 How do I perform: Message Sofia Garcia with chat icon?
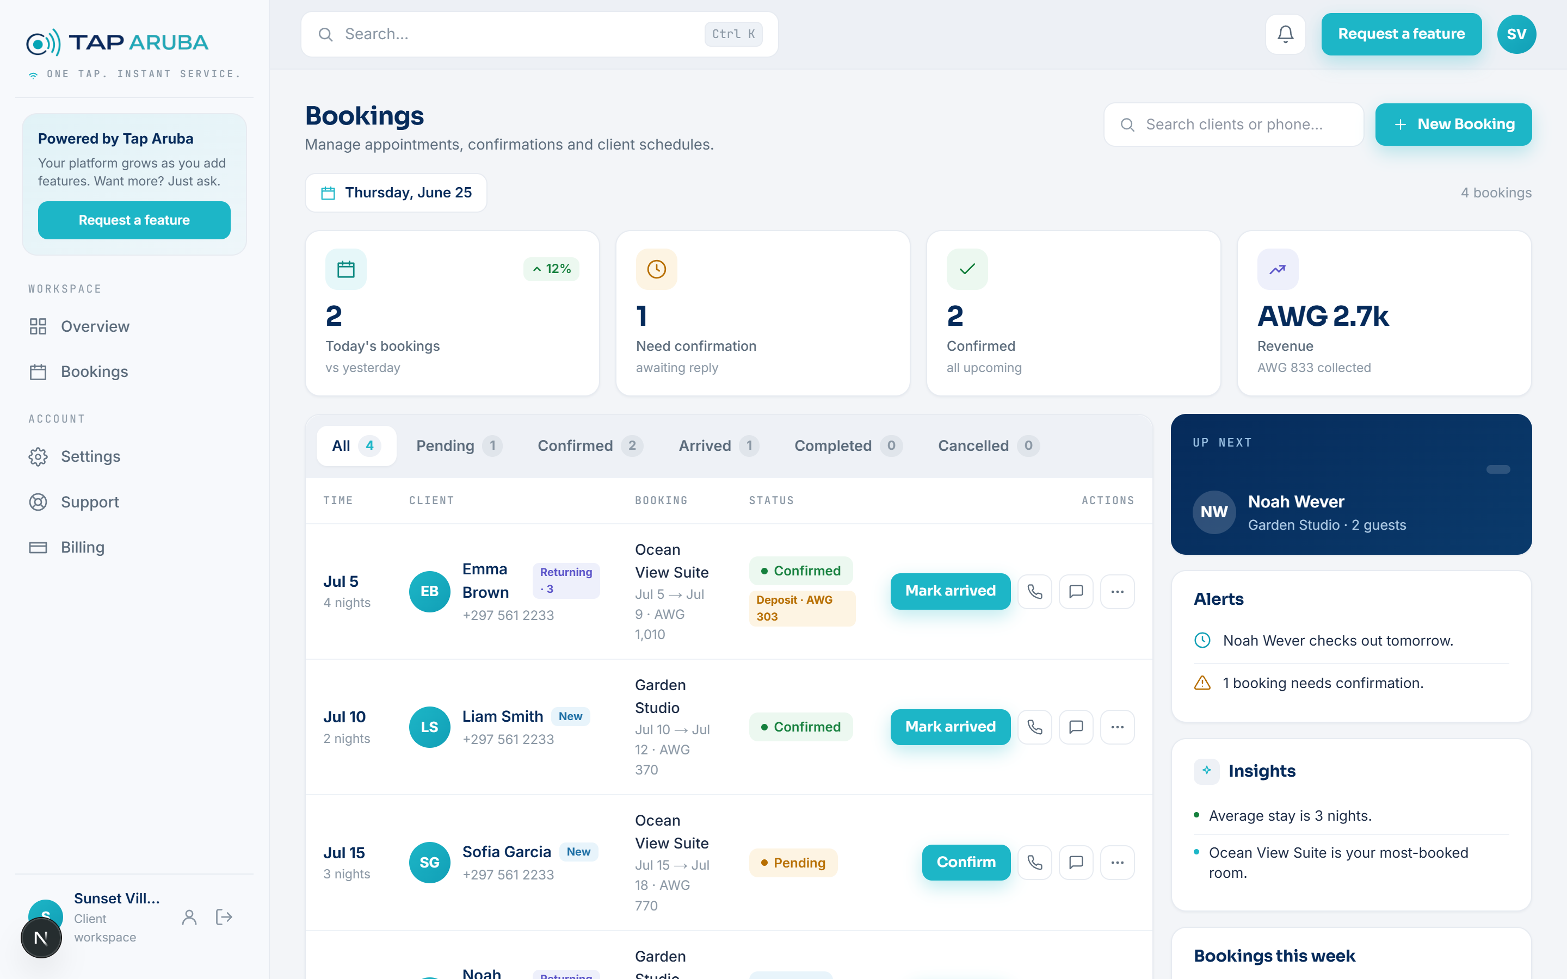tap(1076, 863)
